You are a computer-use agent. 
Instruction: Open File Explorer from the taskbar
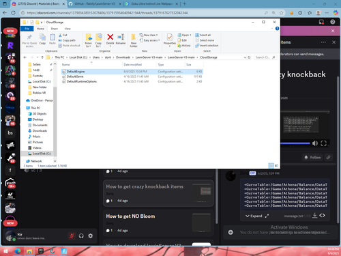click(x=29, y=251)
